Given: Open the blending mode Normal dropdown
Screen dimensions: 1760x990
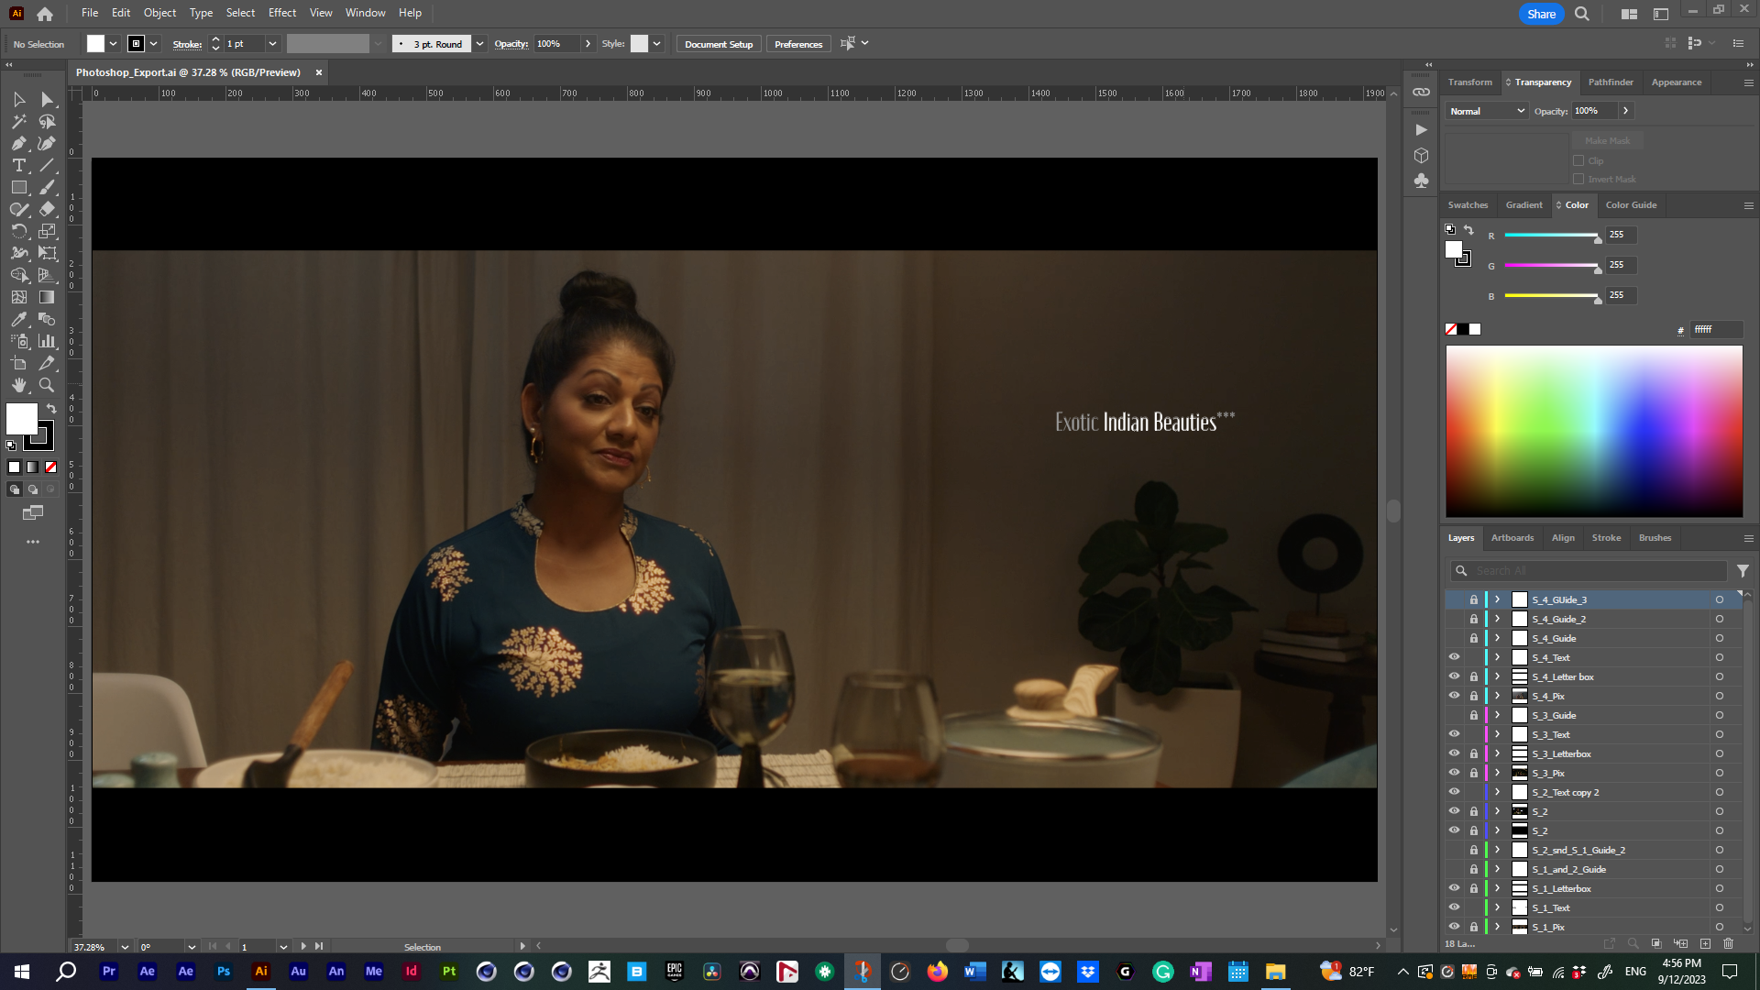Looking at the screenshot, I should (x=1487, y=111).
